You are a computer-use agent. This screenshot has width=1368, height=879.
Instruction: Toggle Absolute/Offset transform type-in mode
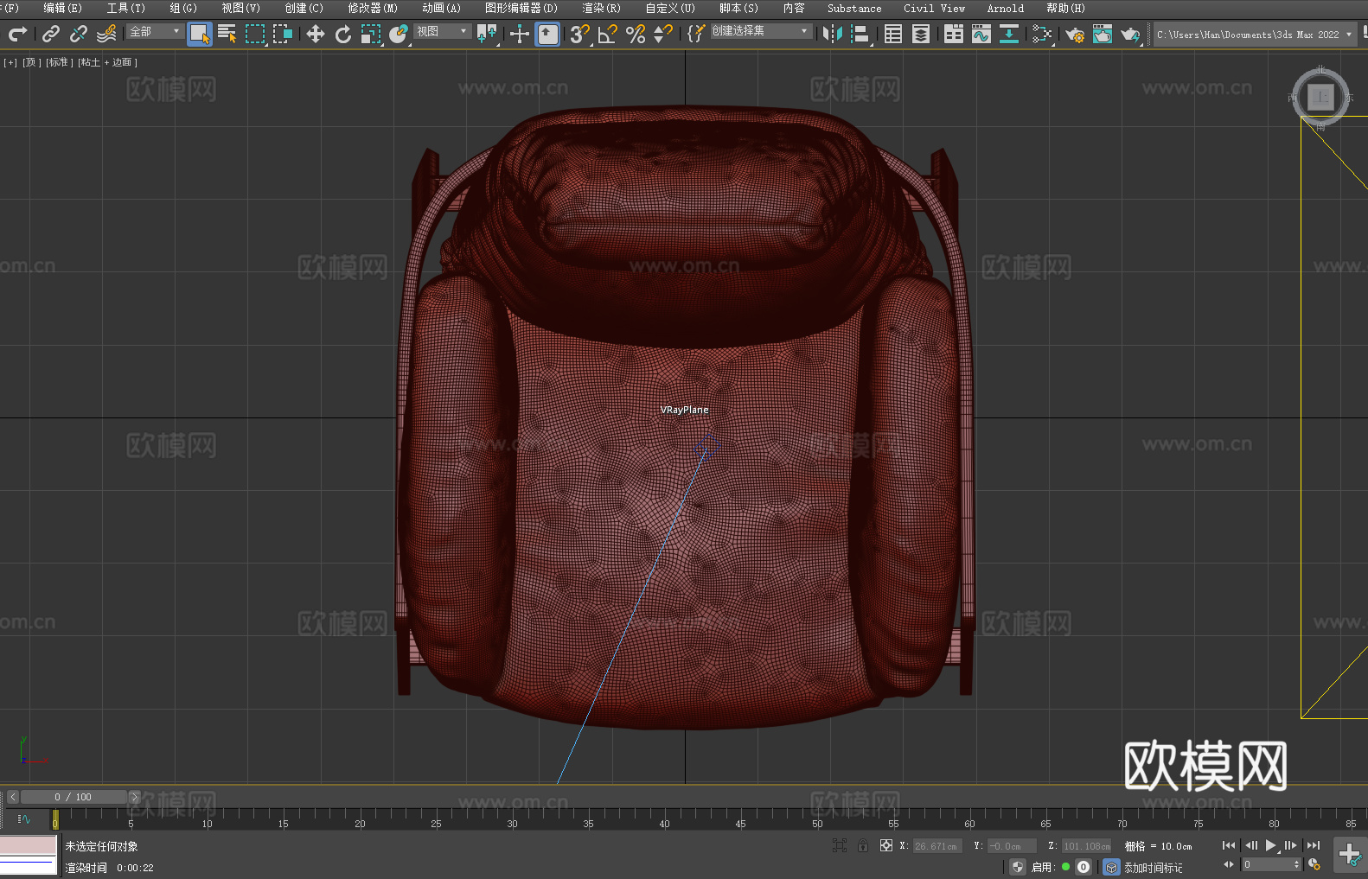click(885, 845)
